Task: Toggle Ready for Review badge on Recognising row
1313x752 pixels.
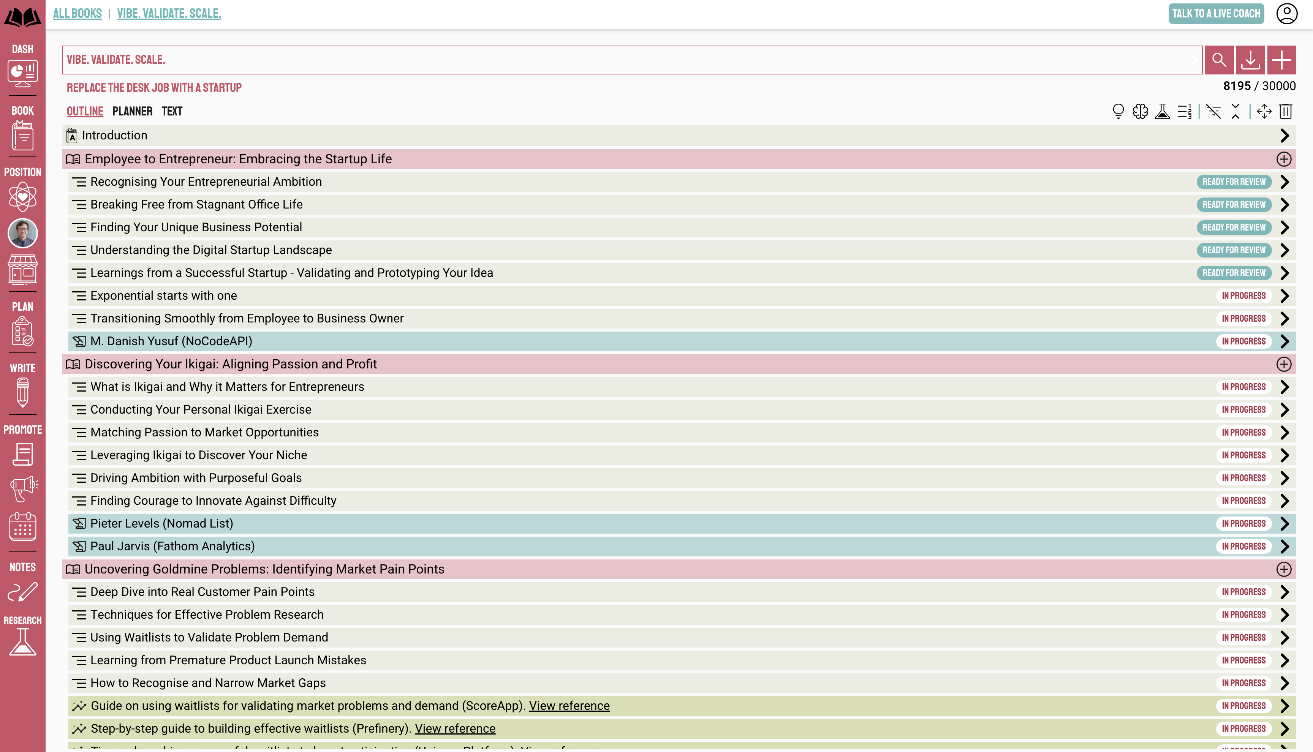Action: click(x=1234, y=182)
